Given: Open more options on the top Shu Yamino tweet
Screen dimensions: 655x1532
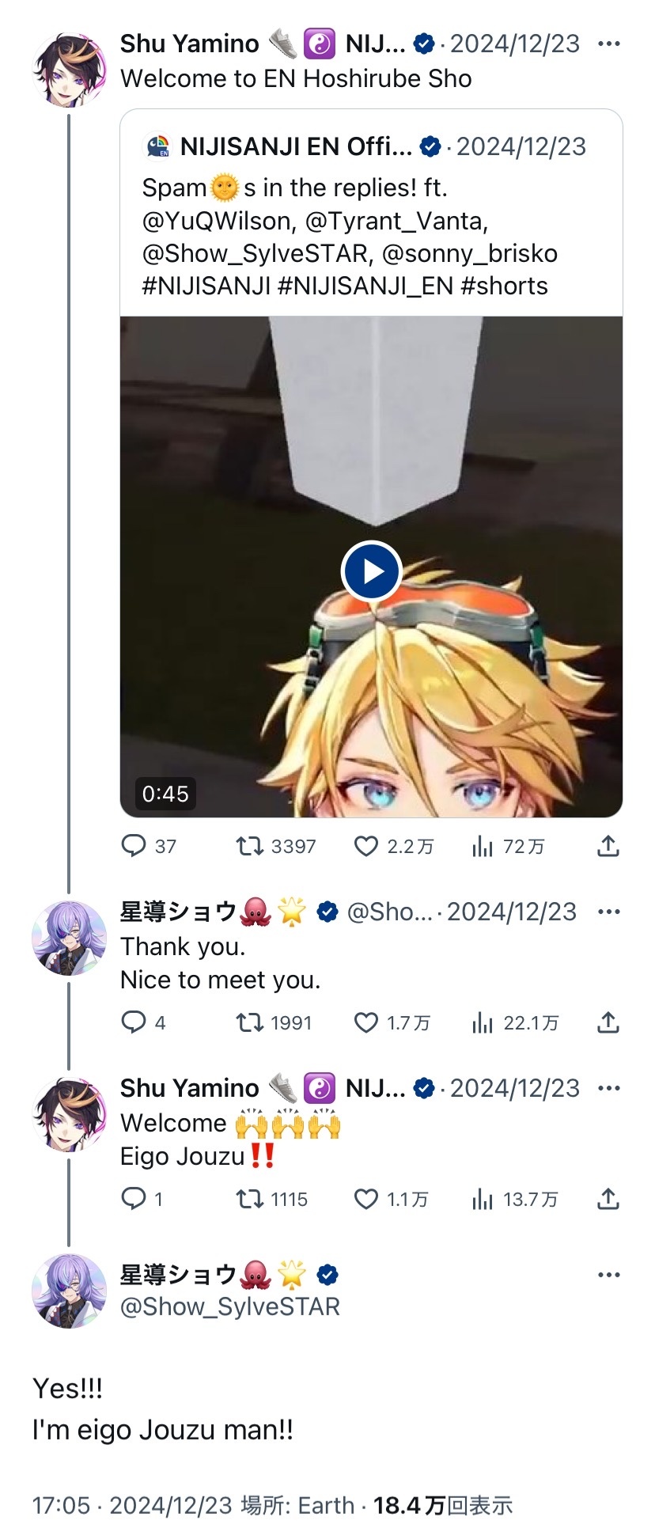Looking at the screenshot, I should click(609, 44).
